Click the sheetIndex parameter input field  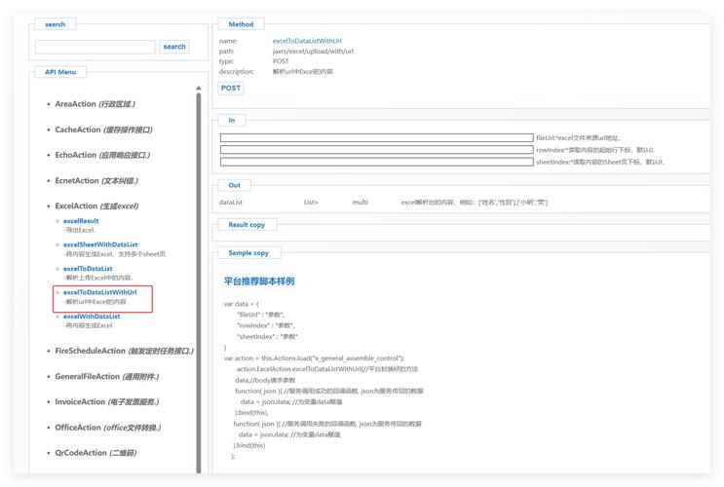point(377,162)
